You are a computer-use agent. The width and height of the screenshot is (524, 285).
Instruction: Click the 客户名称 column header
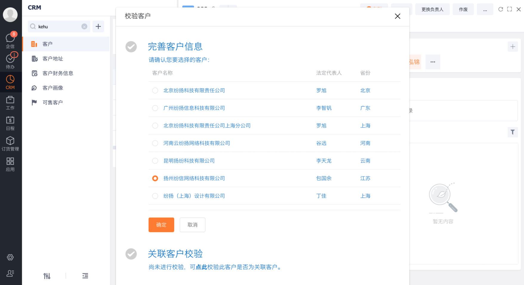(162, 73)
